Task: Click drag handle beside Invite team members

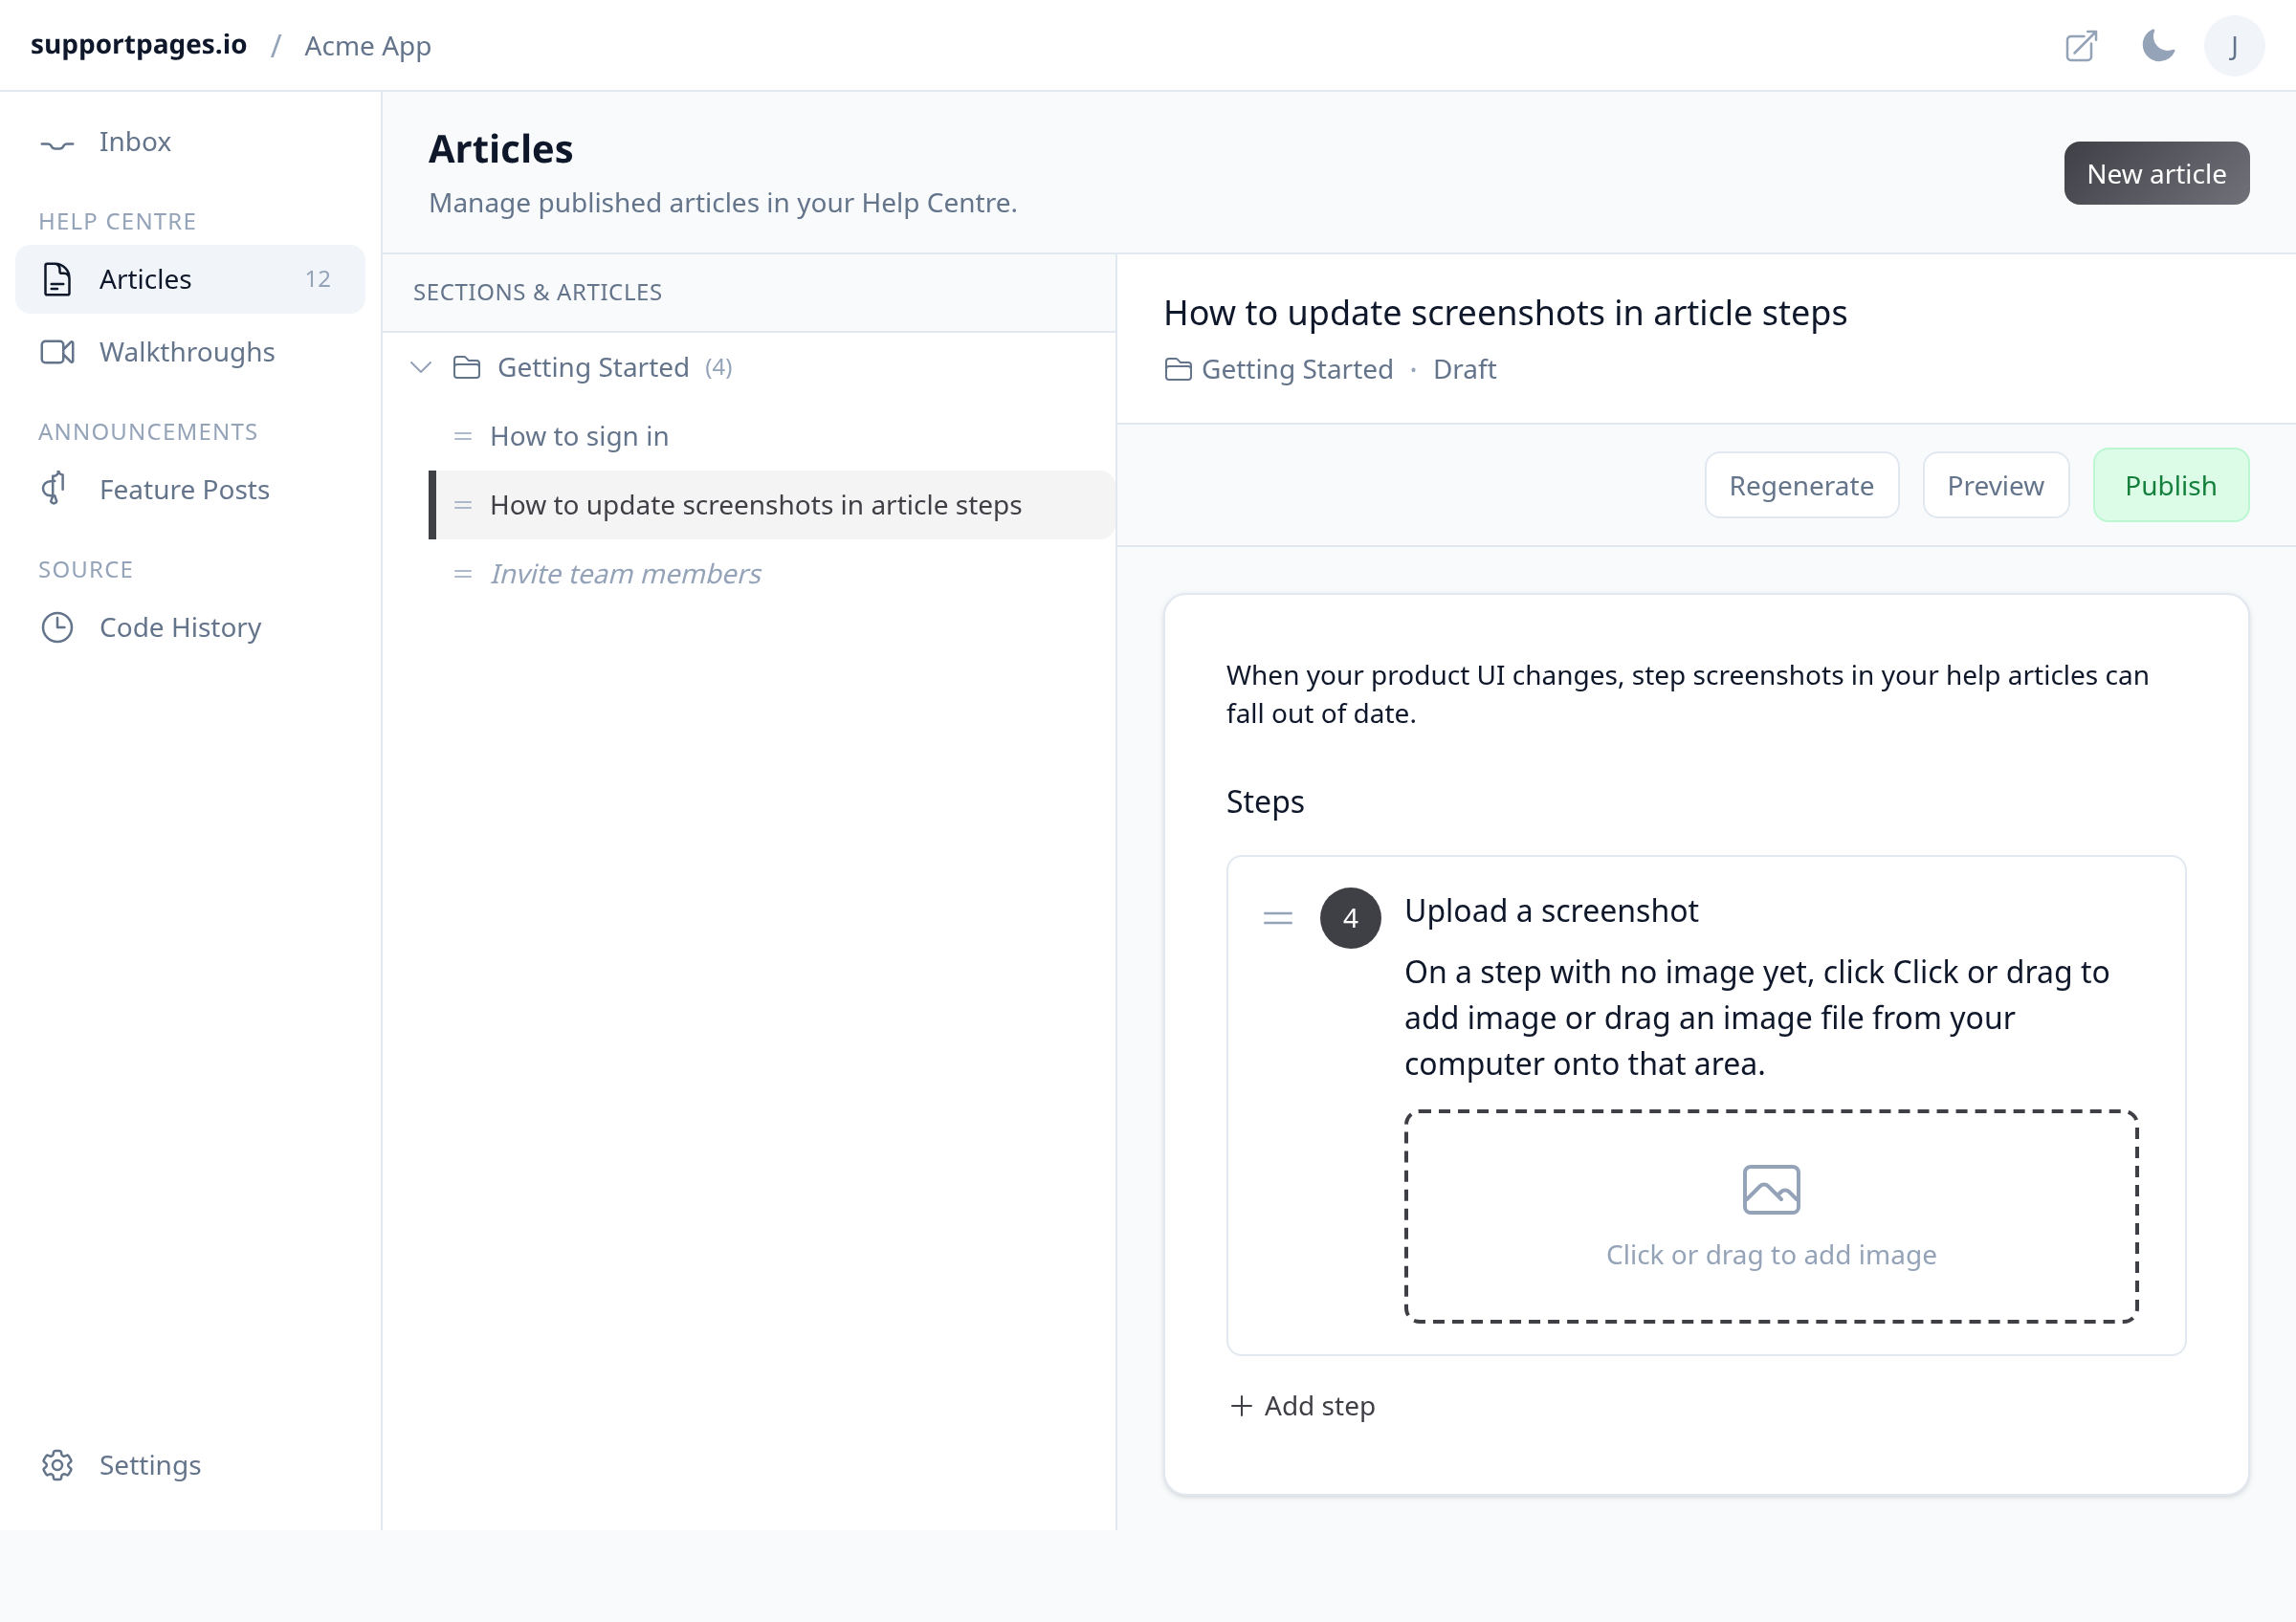Action: 463,575
